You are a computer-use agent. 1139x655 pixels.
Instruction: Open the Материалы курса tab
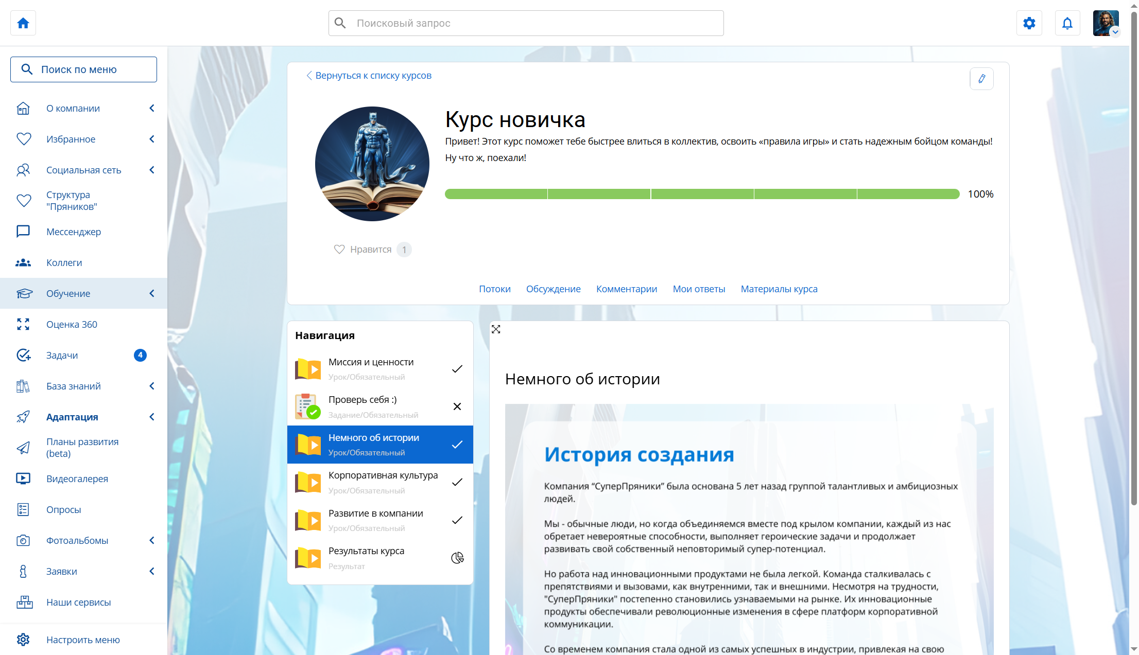click(779, 289)
